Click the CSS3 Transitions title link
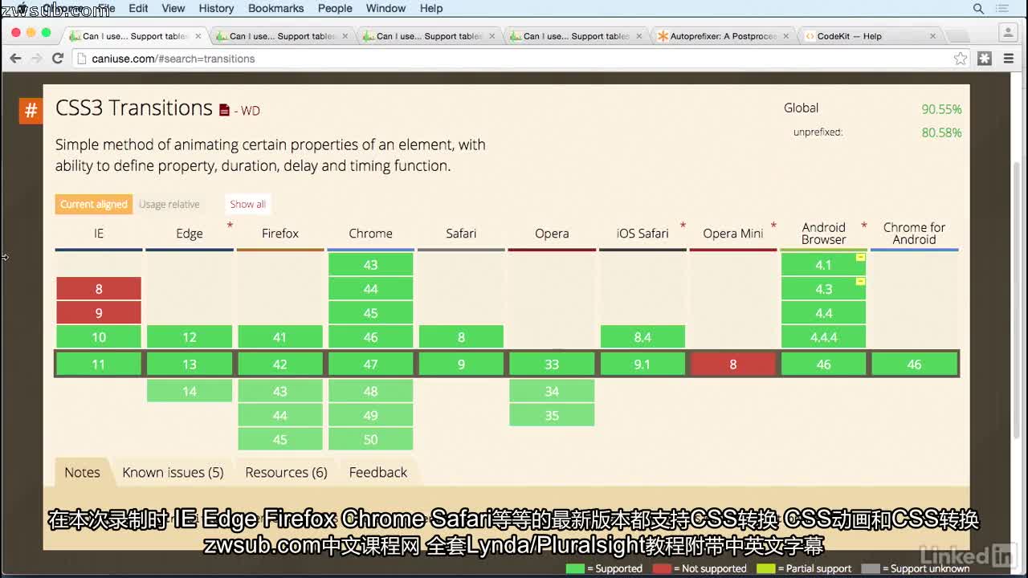Screen dimensions: 1028x578 134,108
